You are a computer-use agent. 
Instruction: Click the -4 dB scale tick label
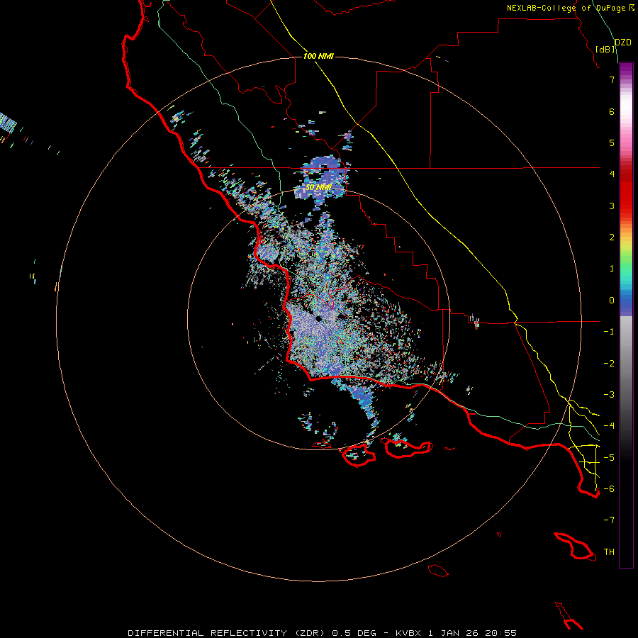tap(609, 426)
